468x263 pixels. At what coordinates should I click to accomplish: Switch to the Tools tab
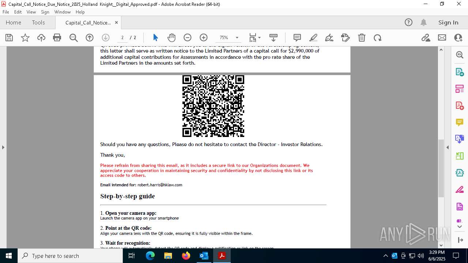(x=38, y=22)
